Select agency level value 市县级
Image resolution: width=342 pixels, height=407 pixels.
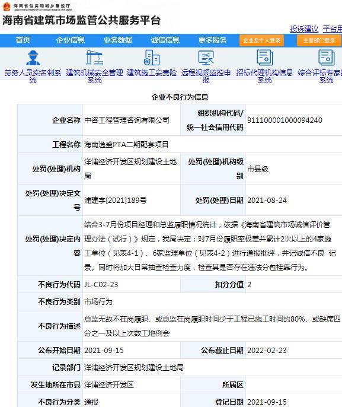click(x=258, y=169)
